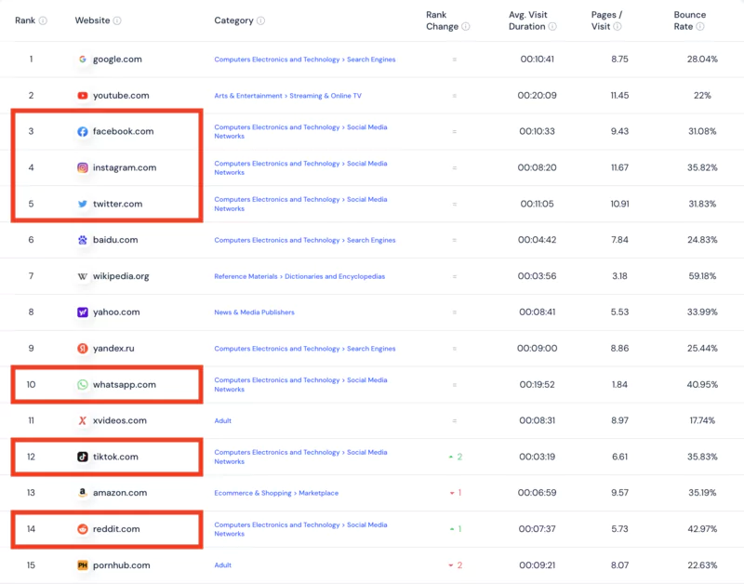Open the whatsapp.com website link
The image size is (744, 584).
125,384
